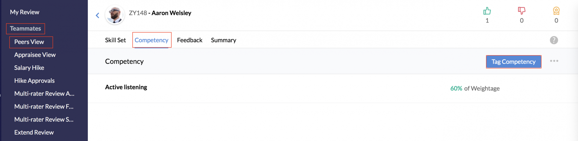Click the green thumbs-up icon
The height and width of the screenshot is (141, 578).
pos(487,11)
